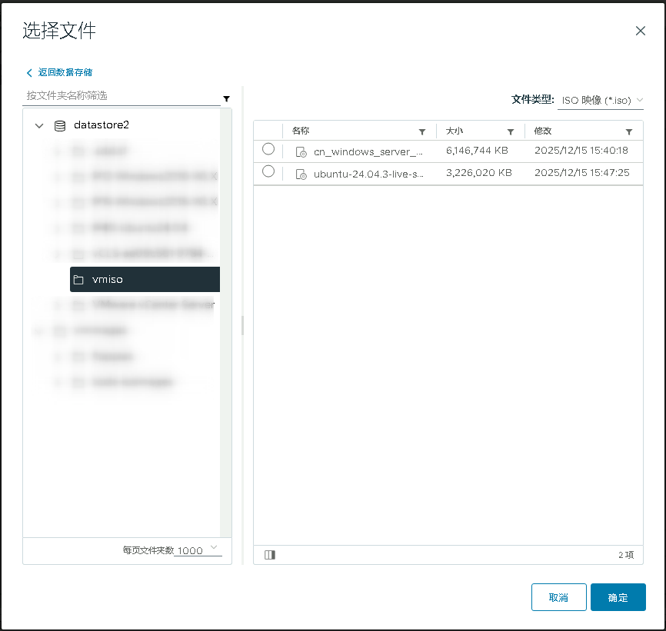Click the ubuntu-24.04.3 ISO file icon
Image resolution: width=666 pixels, height=631 pixels.
click(x=301, y=174)
